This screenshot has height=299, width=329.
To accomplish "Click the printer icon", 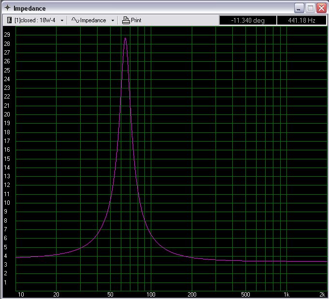I will coord(126,20).
